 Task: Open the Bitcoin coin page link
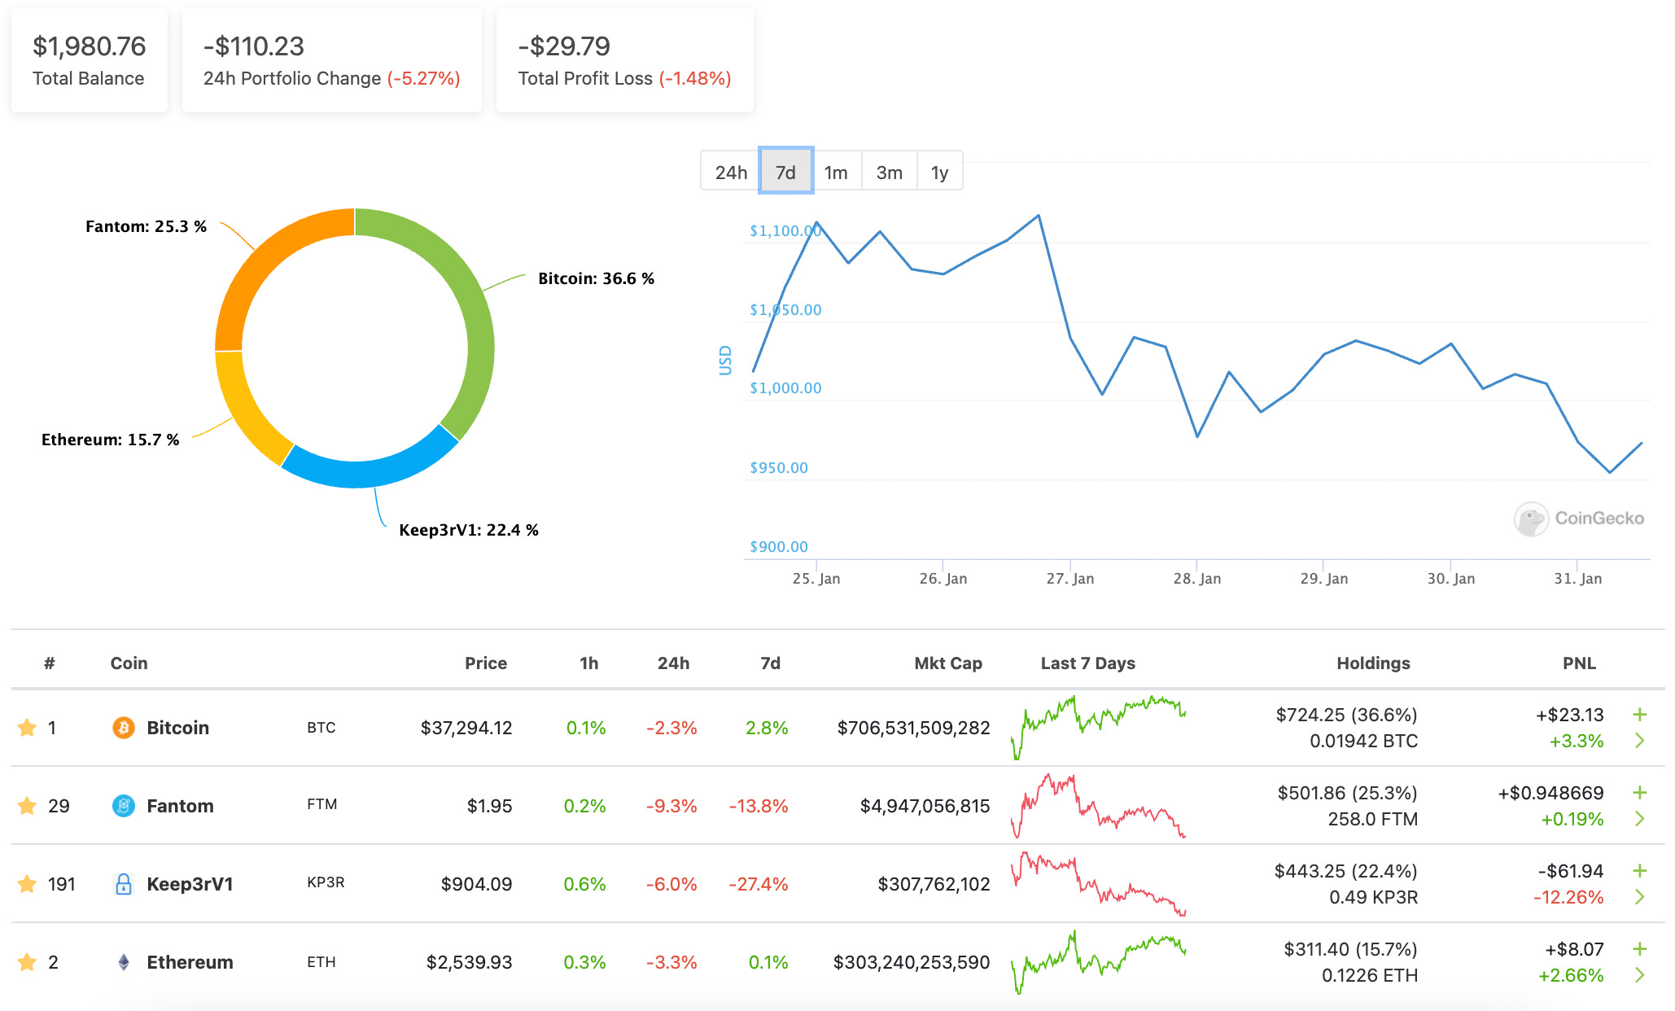[177, 728]
